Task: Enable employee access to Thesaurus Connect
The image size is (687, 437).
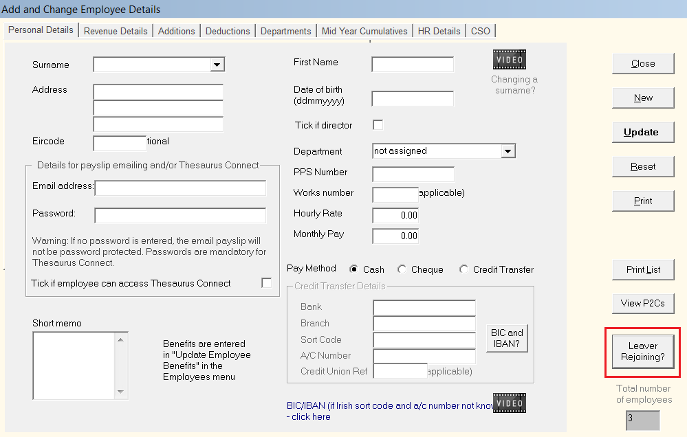Action: click(266, 283)
